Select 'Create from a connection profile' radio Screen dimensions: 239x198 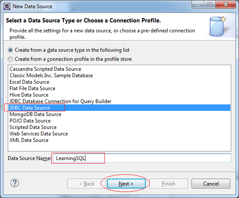10,59
